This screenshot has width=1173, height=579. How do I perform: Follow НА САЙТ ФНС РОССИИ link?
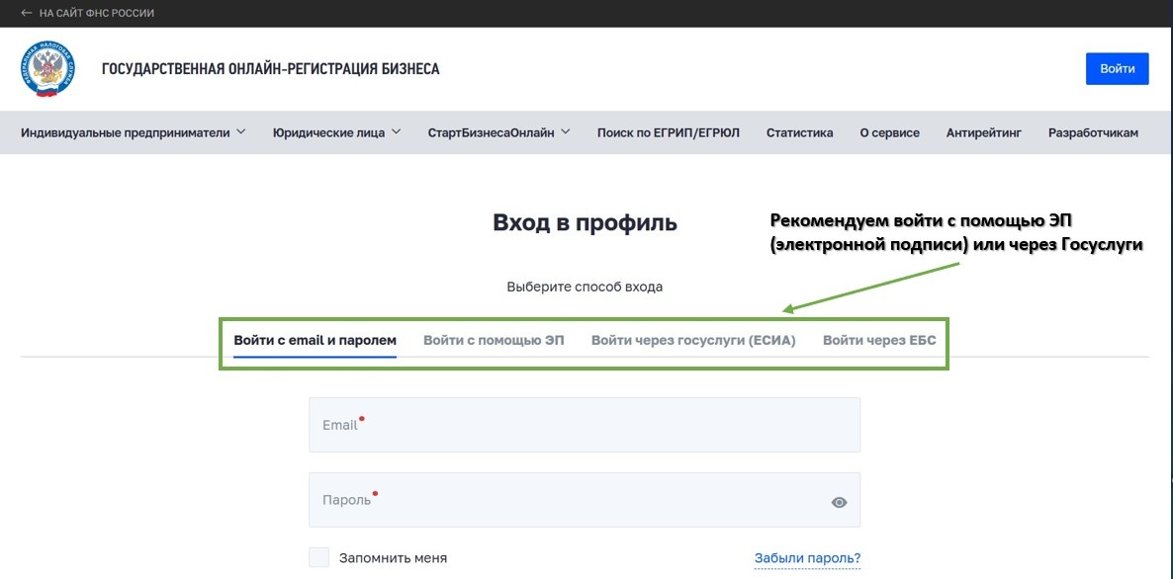97,14
